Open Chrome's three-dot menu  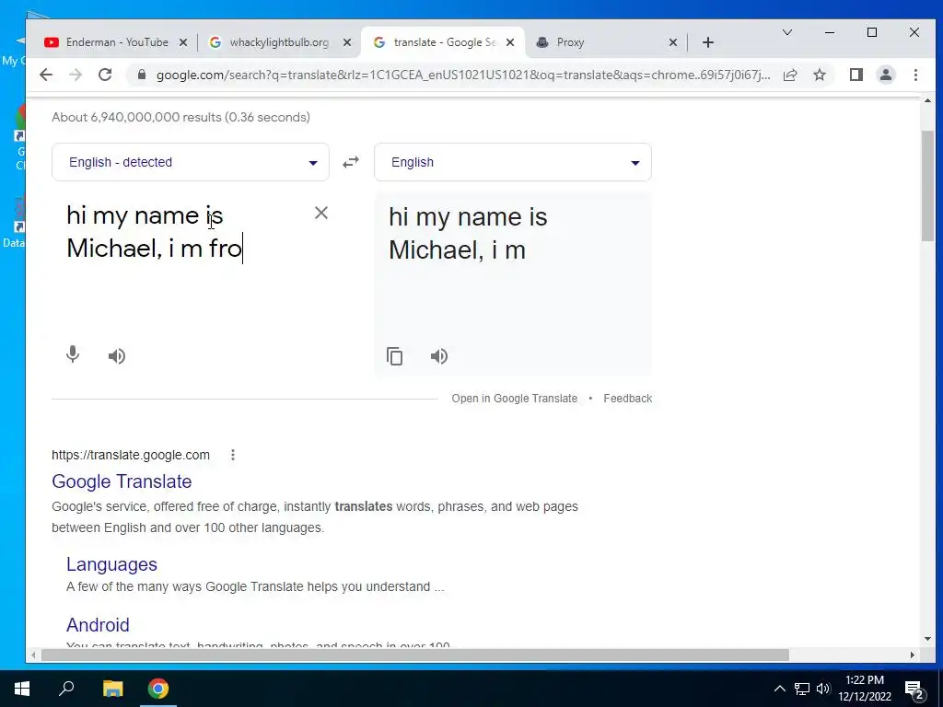915,75
